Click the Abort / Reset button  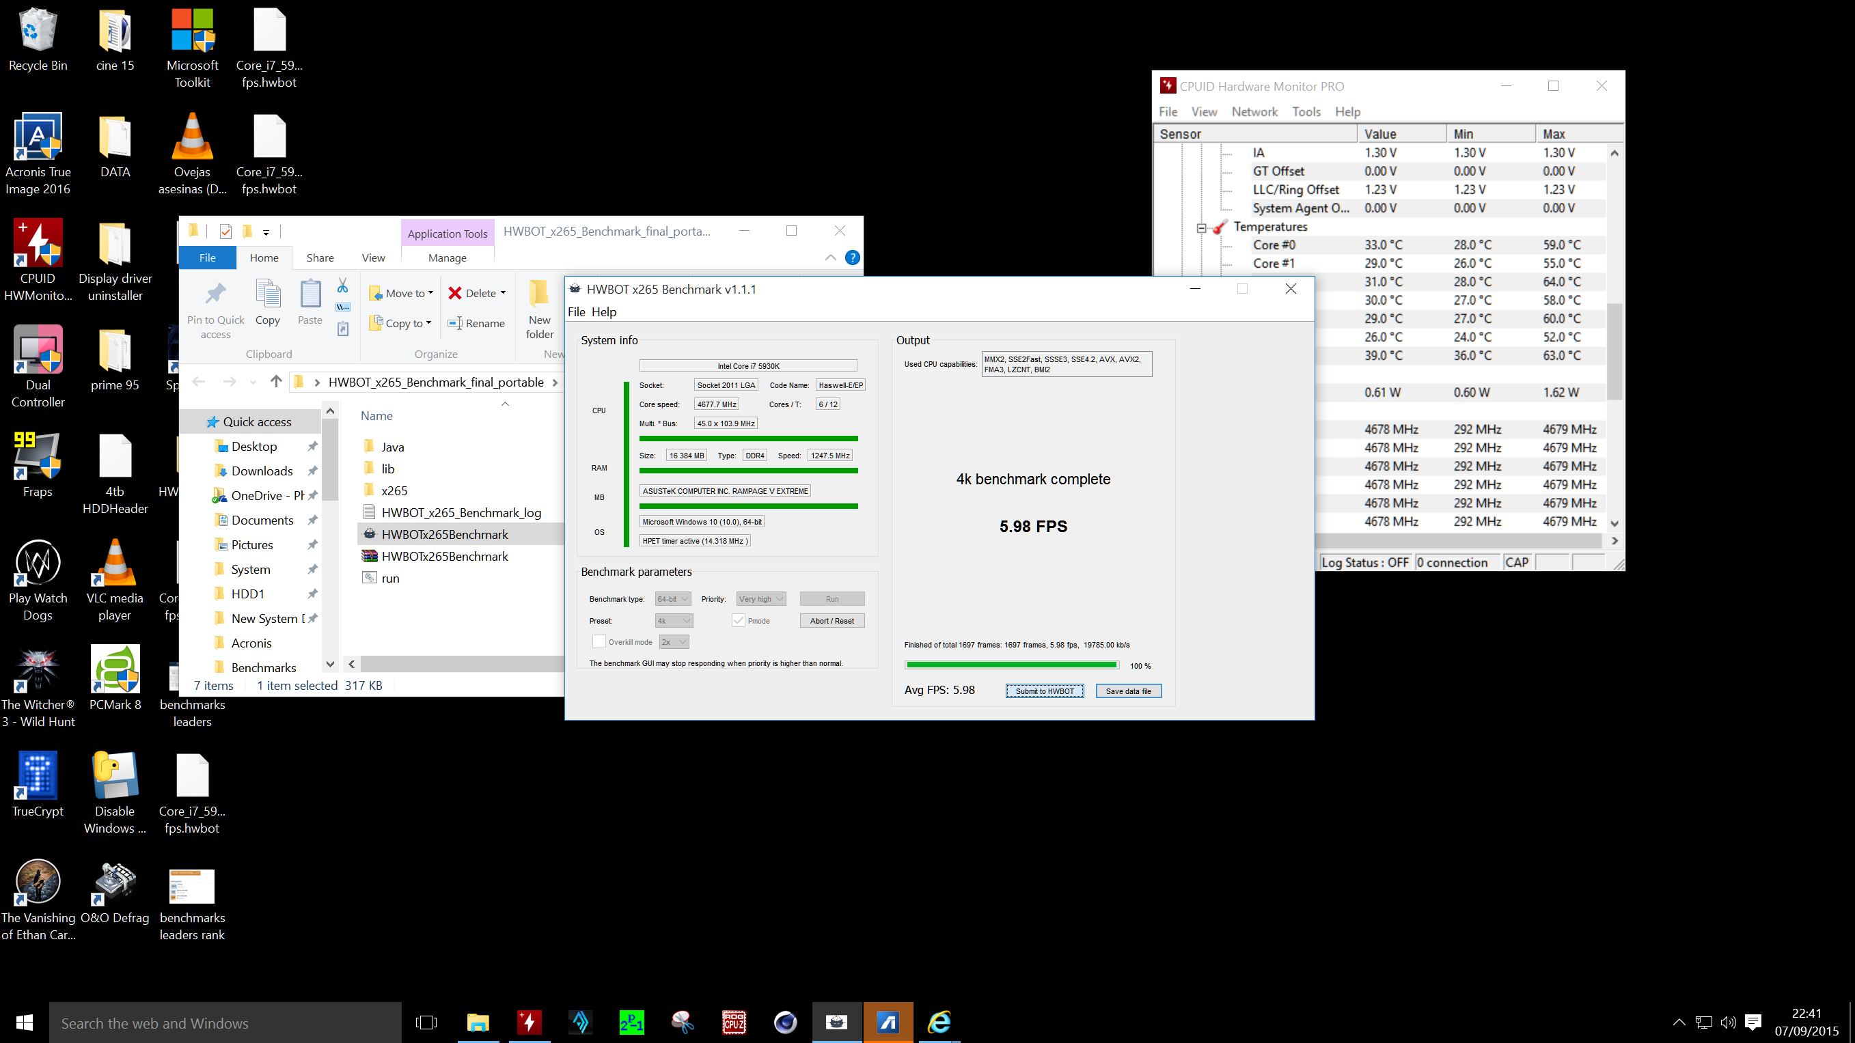832,620
